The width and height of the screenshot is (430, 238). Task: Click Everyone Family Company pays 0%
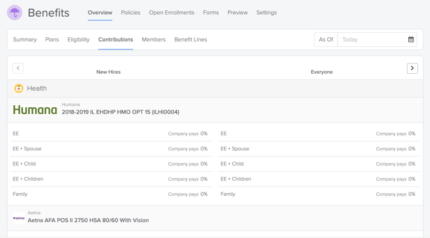click(396, 194)
